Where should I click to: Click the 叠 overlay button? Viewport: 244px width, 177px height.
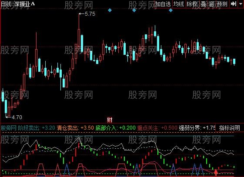(x=203, y=4)
